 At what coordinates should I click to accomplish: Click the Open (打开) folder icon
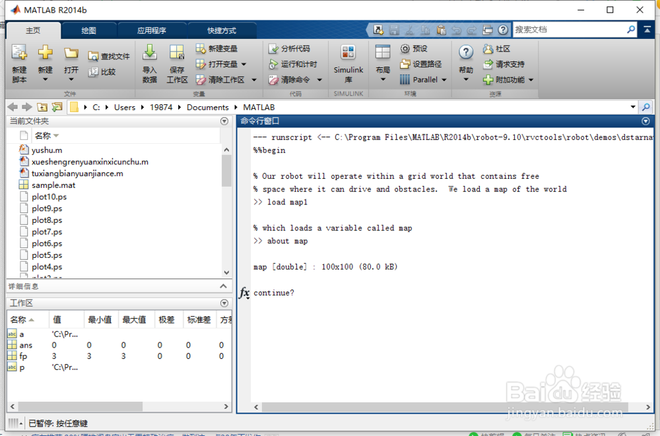[x=71, y=53]
